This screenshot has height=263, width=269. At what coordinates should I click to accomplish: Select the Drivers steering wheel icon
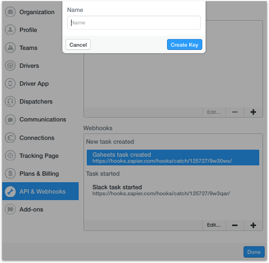(10, 66)
